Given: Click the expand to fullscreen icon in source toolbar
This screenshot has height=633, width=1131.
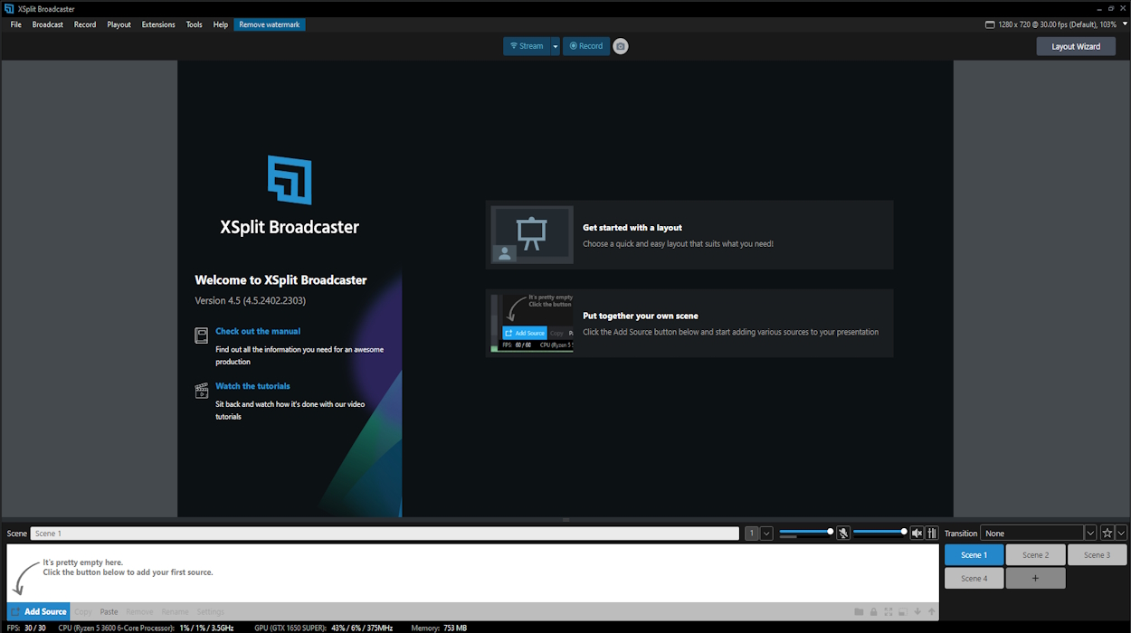Looking at the screenshot, I should pyautogui.click(x=889, y=611).
